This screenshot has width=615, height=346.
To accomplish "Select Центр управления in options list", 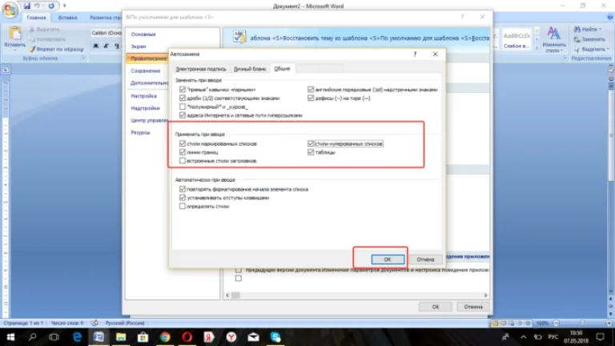I will coord(149,120).
